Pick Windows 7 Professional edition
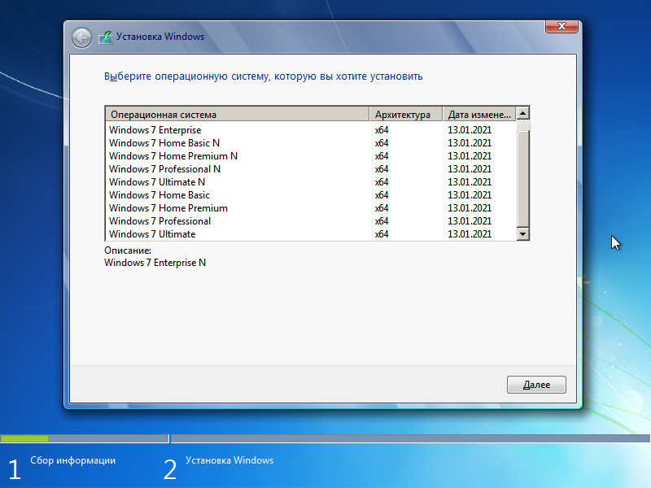This screenshot has width=651, height=488. (311, 220)
